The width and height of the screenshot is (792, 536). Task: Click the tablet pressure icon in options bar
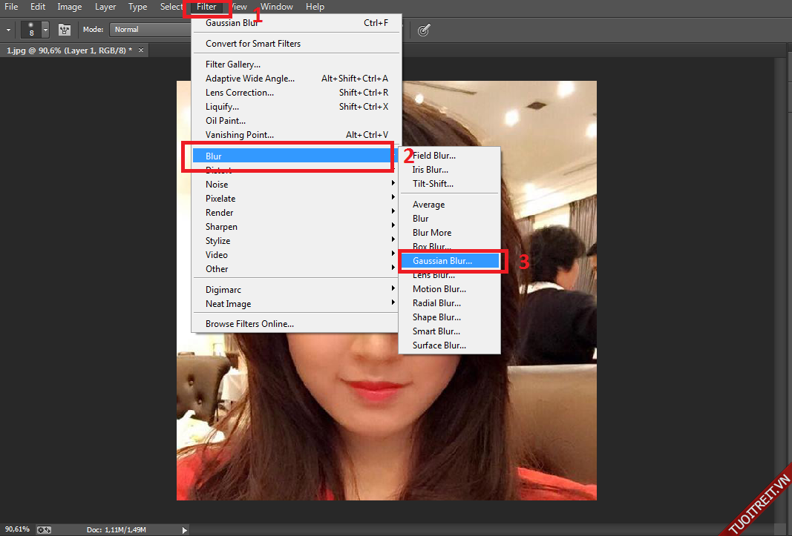click(424, 30)
